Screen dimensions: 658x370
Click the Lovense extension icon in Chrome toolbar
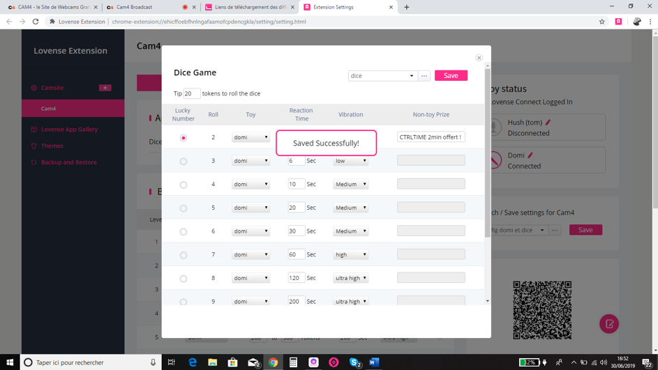pyautogui.click(x=618, y=22)
